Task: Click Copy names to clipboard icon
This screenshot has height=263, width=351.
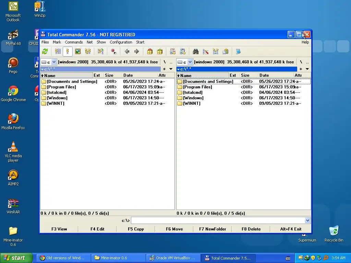Action: click(x=226, y=52)
